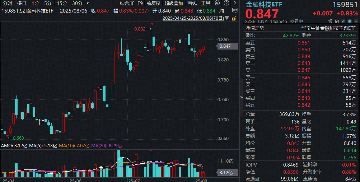Select the 30分 period tab
This screenshot has width=360, height=182.
click(x=77, y=3)
